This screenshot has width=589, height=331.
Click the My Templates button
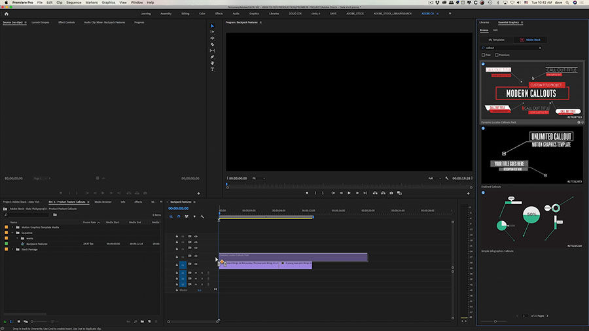pos(496,40)
